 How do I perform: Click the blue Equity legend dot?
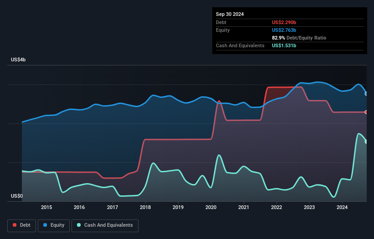(x=45, y=225)
